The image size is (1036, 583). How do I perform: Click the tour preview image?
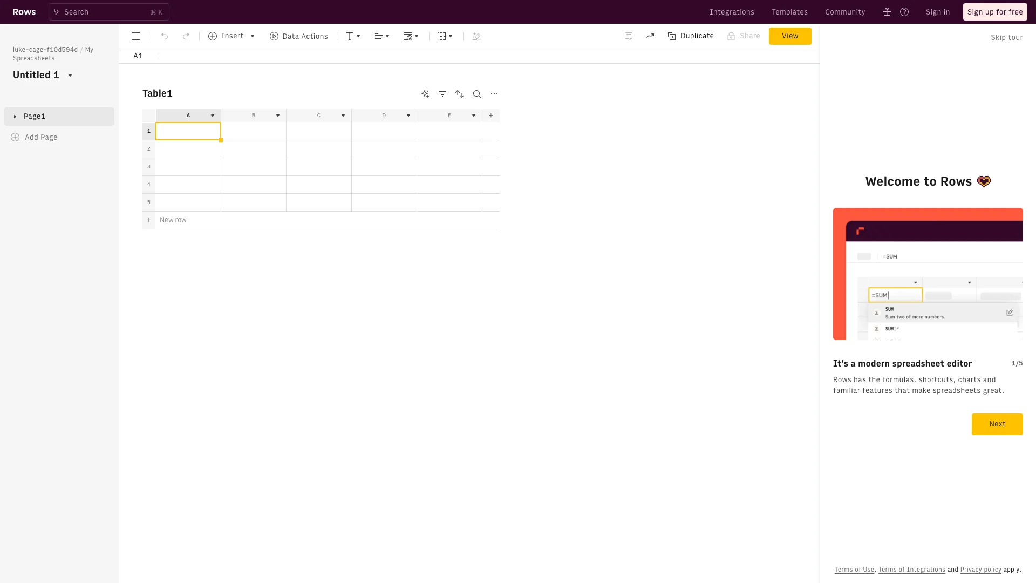pos(928,274)
